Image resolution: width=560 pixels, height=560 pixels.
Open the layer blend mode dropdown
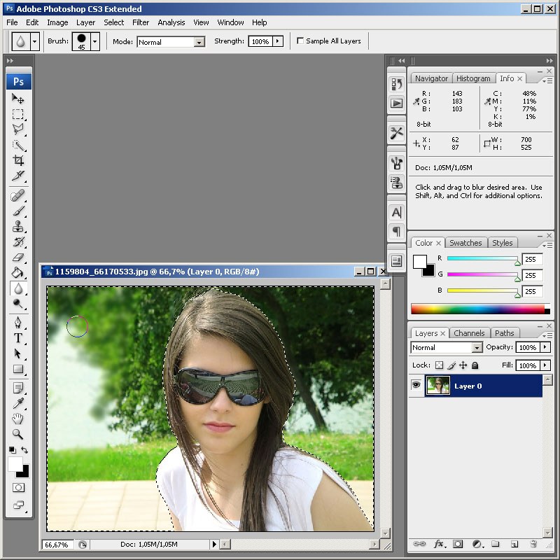pyautogui.click(x=477, y=347)
